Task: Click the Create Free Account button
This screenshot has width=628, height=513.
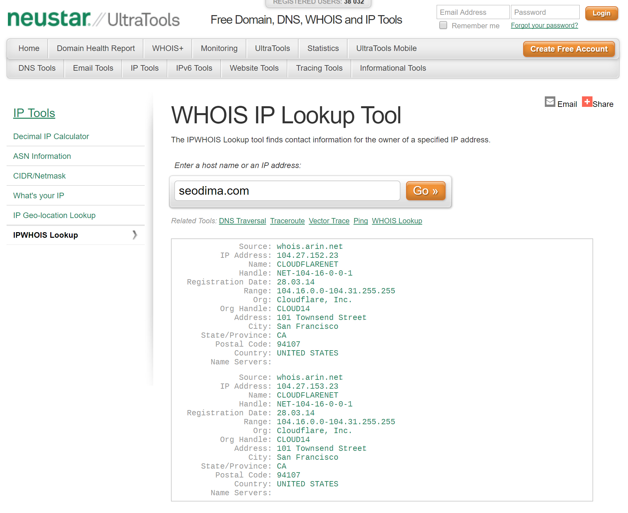Action: coord(569,49)
